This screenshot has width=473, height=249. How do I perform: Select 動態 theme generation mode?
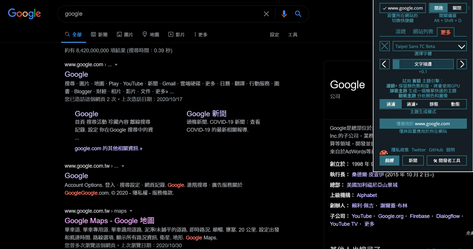click(x=455, y=104)
